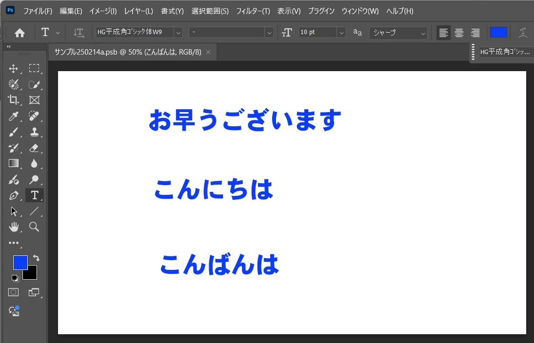Align text left
Viewport: 534px width, 343px height.
443,33
